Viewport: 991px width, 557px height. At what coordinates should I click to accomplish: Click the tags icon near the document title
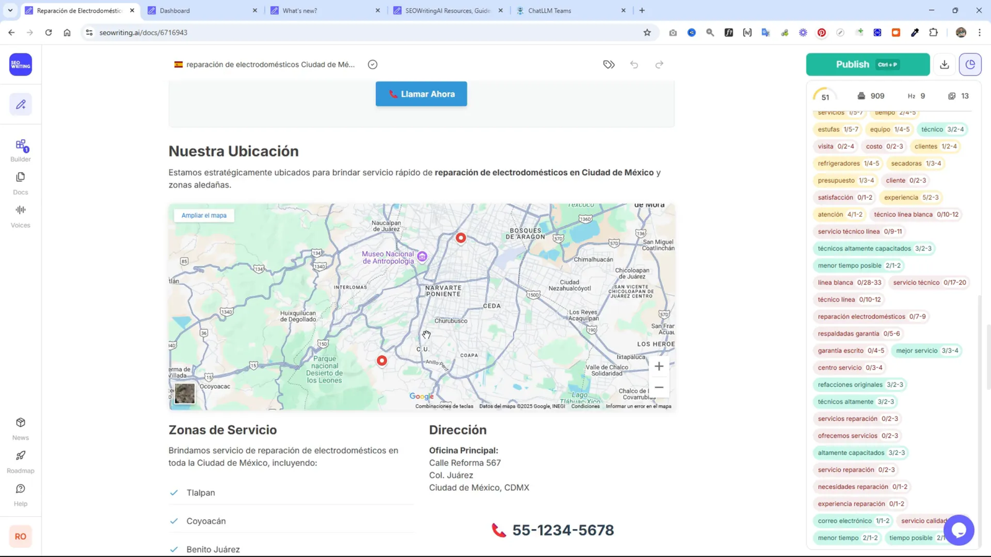point(608,64)
